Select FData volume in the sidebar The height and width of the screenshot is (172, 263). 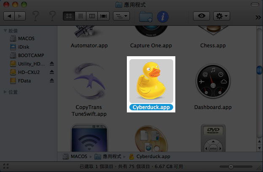point(24,81)
